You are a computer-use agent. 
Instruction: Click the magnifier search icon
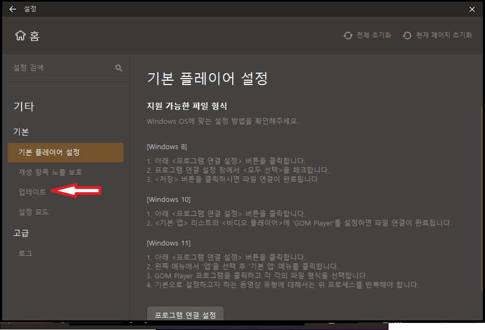119,68
